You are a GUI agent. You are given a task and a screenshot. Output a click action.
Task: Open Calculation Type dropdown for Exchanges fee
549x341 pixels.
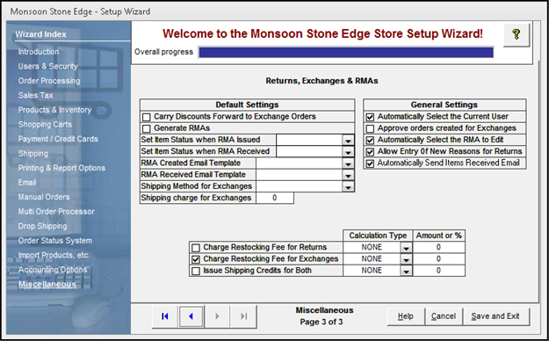point(406,259)
